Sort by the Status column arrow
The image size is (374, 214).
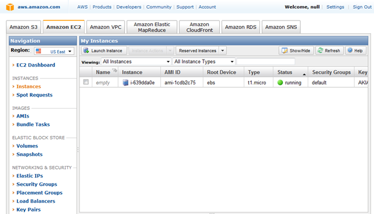[304, 74]
